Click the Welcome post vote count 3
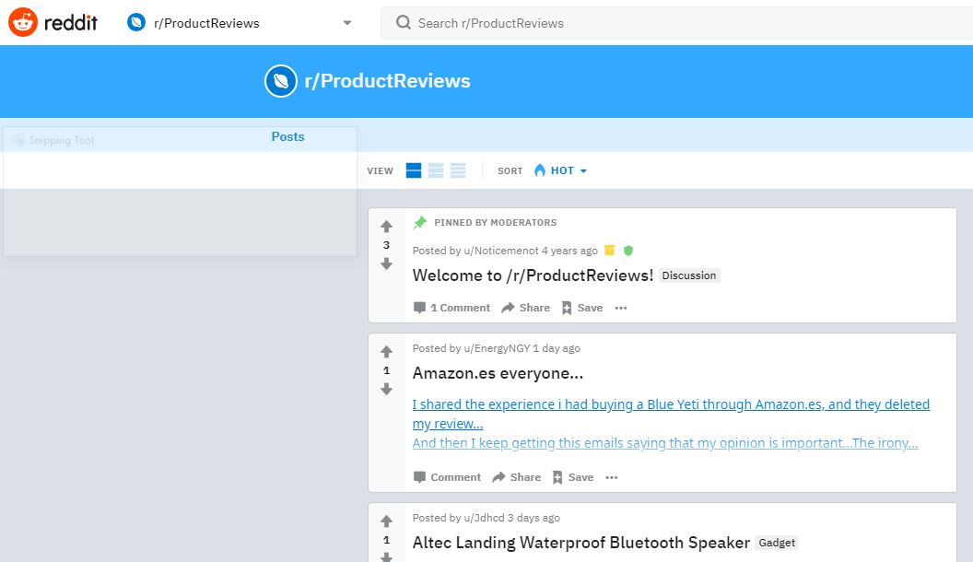The height and width of the screenshot is (562, 973). [x=387, y=245]
